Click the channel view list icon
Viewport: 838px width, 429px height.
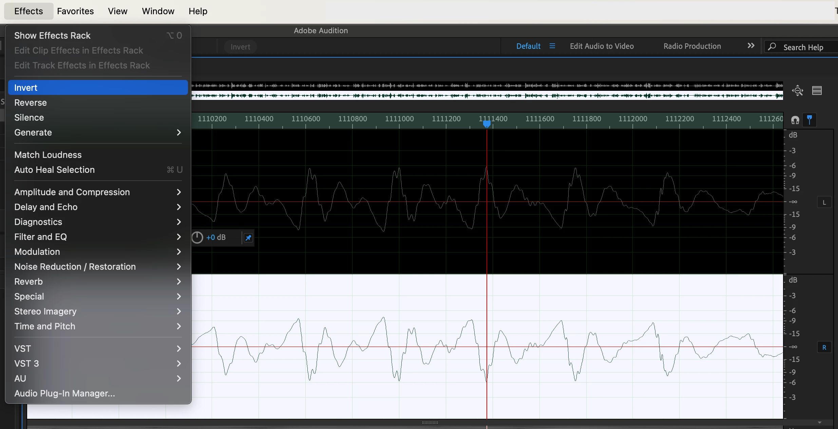click(817, 91)
